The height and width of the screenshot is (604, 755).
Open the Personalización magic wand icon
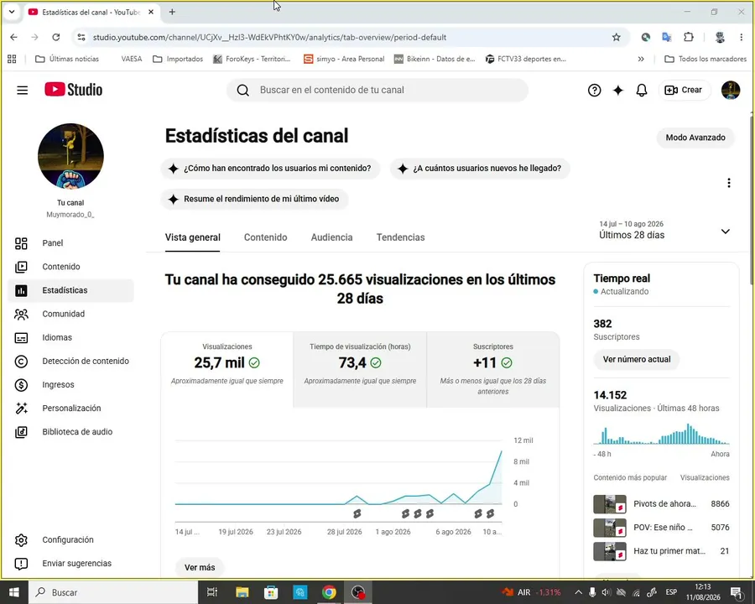click(x=21, y=409)
